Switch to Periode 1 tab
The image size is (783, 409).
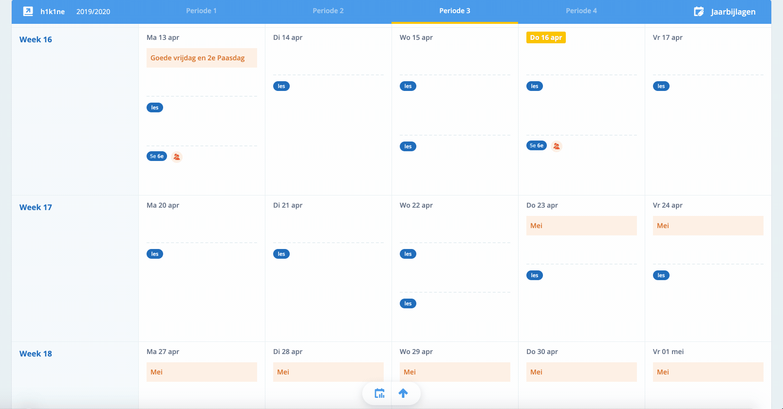(201, 11)
